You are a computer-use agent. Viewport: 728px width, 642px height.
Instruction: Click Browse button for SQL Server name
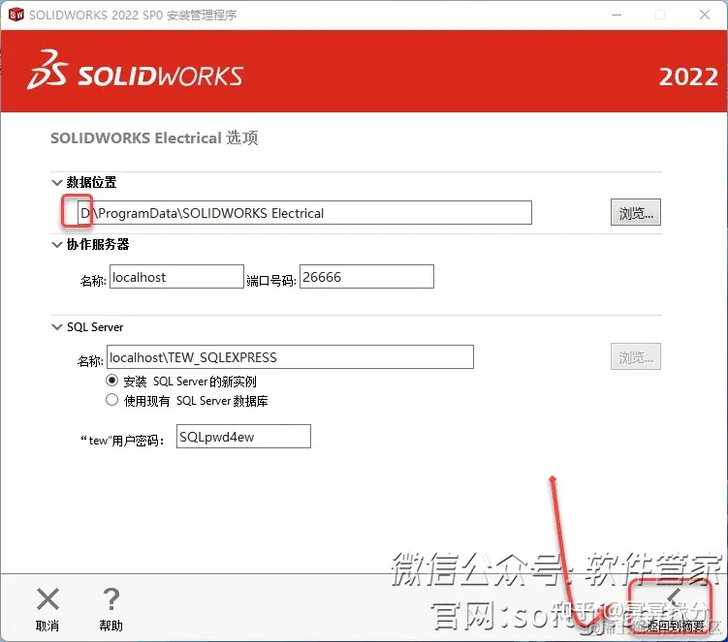pyautogui.click(x=636, y=356)
